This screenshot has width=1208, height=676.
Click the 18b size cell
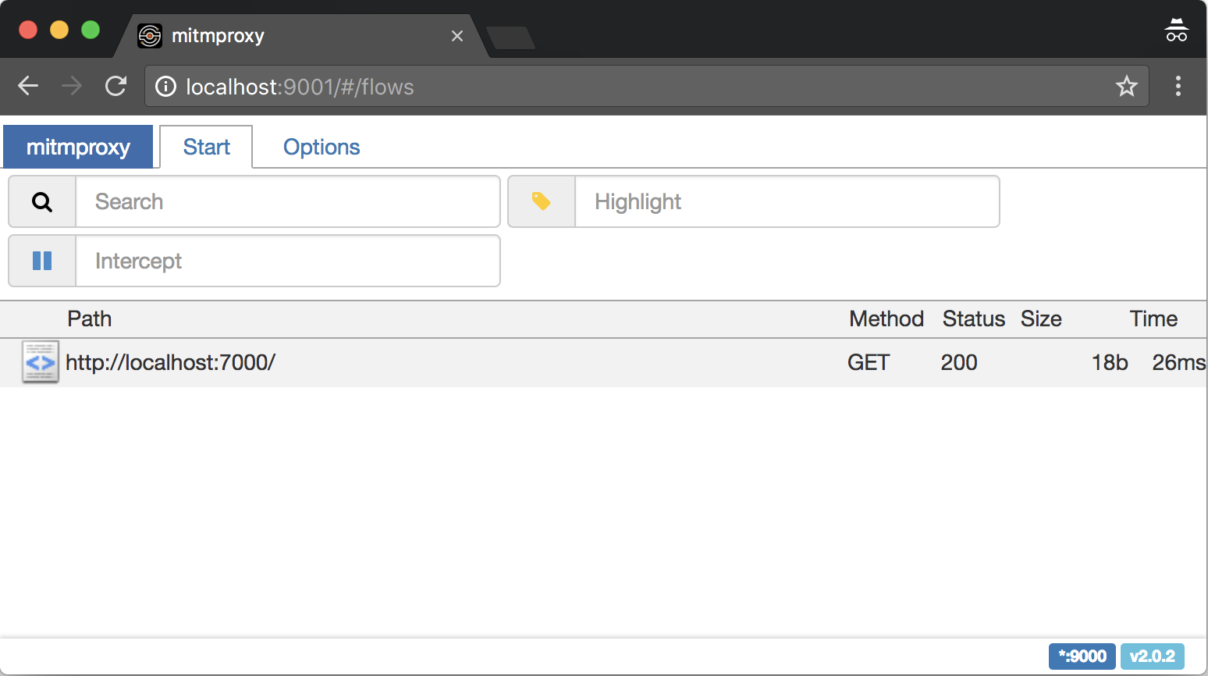[1110, 362]
